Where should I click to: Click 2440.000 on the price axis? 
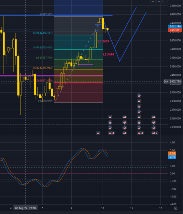coord(175,49)
